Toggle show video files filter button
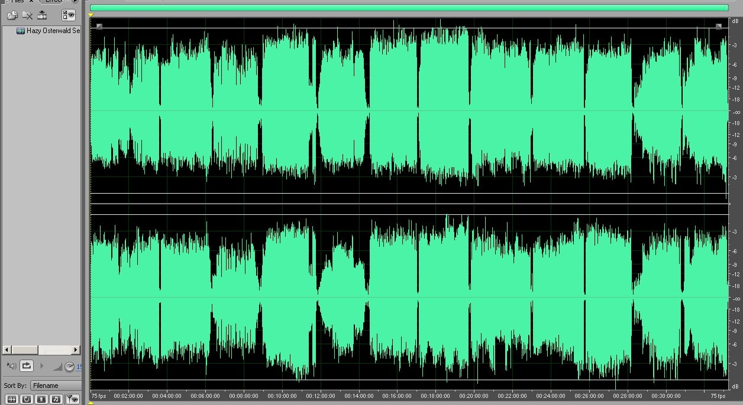 [41, 399]
